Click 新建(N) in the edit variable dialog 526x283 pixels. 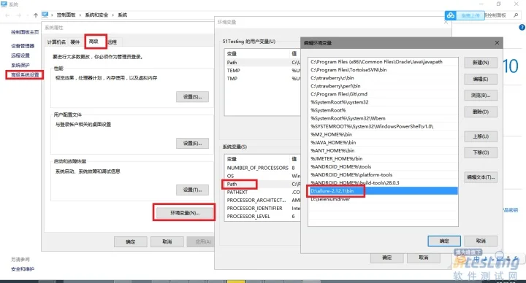click(481, 63)
